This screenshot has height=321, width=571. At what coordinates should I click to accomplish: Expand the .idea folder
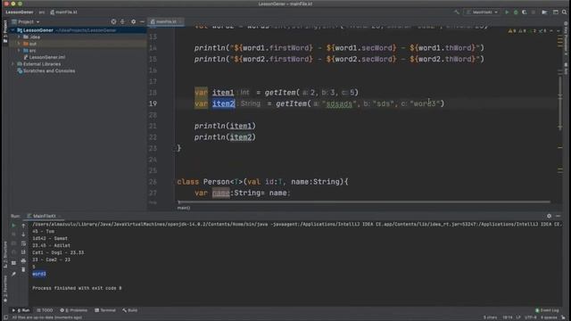click(19, 37)
